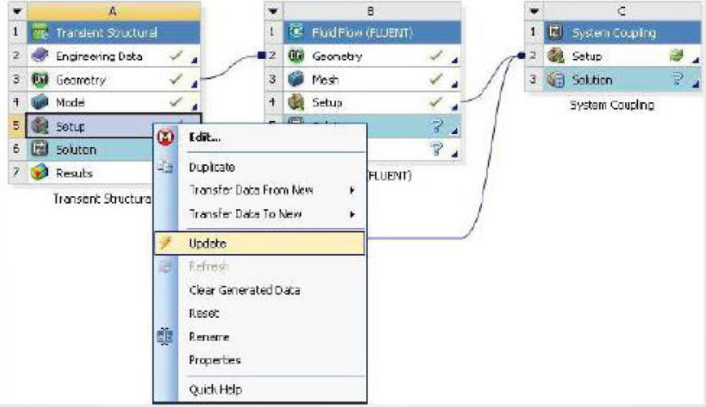Click corner triangle on Engineering Data cell
Screen dimensions: 706x407
point(194,60)
